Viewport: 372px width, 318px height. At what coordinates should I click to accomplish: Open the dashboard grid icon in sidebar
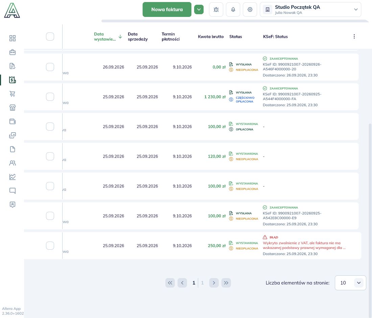click(12, 38)
